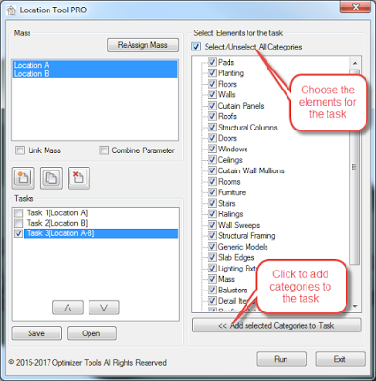The width and height of the screenshot is (376, 381).
Task: Uncheck the Planting category checkbox
Action: coord(212,73)
